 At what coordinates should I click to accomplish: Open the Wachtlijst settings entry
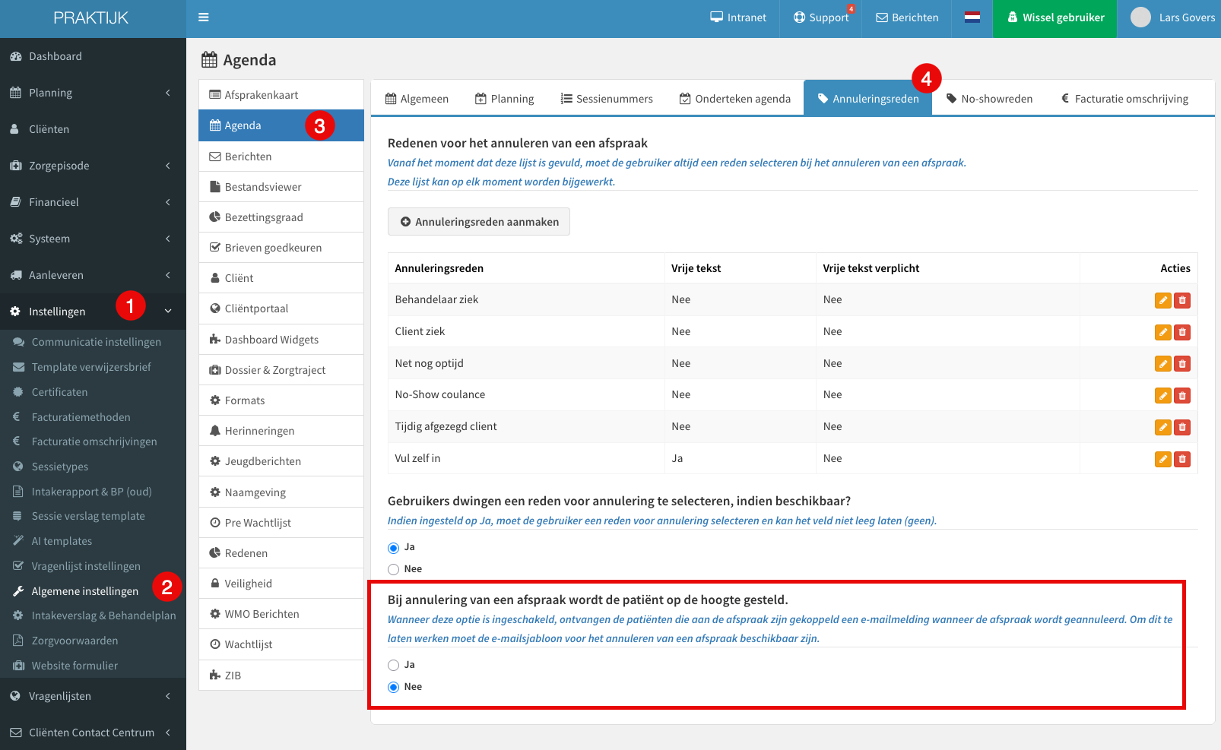pos(281,644)
